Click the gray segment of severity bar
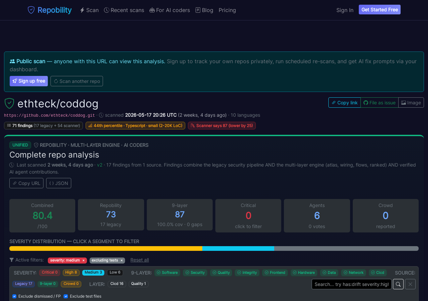The image size is (428, 301). (346, 248)
